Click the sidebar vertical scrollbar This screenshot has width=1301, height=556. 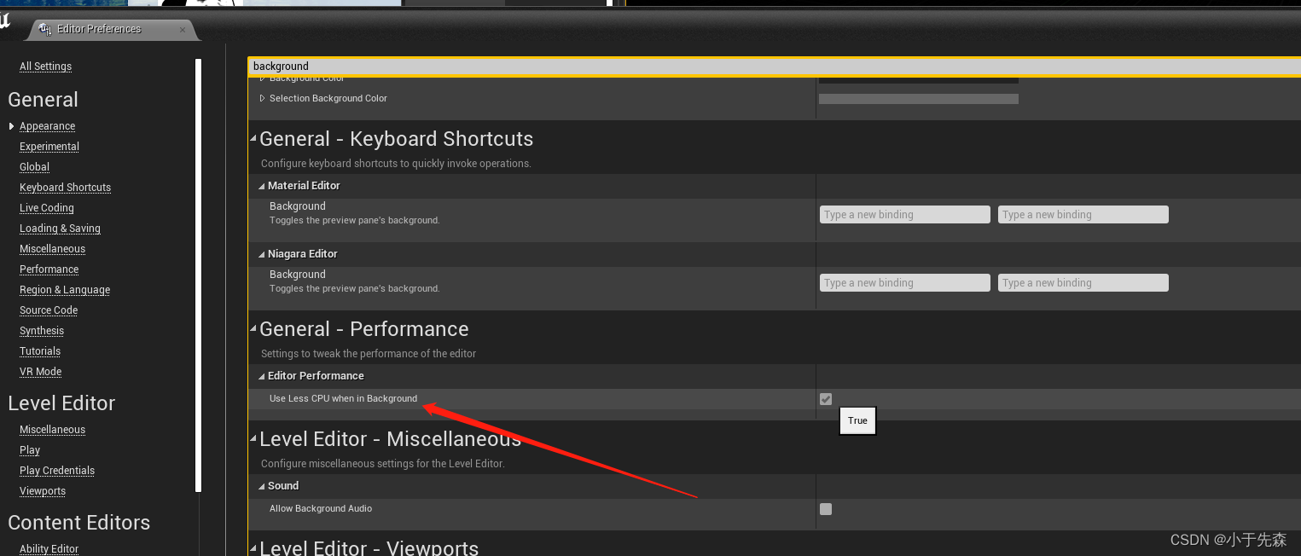coord(199,275)
